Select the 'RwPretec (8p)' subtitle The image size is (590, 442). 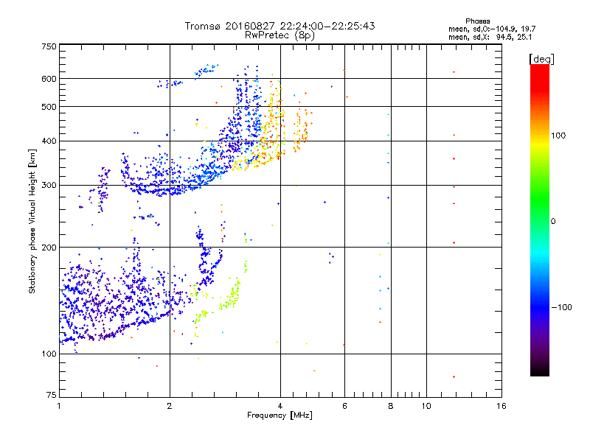280,35
